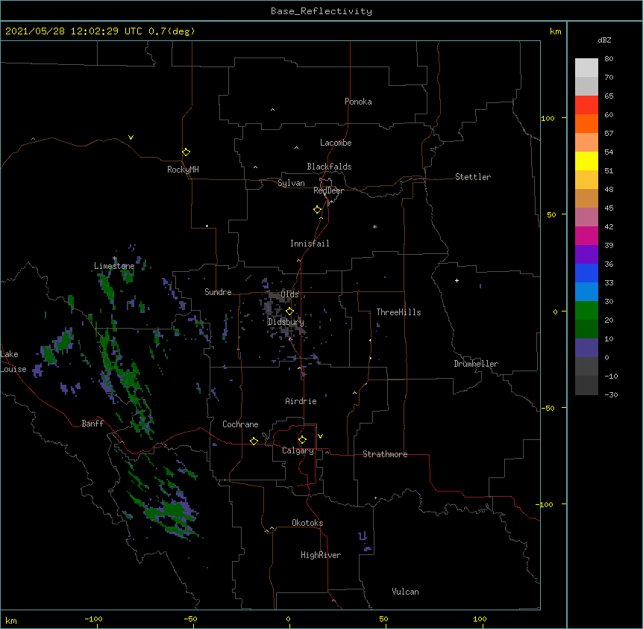The image size is (643, 629).
Task: Click the white plus marker northwest of Drumheller
Action: coord(457,280)
